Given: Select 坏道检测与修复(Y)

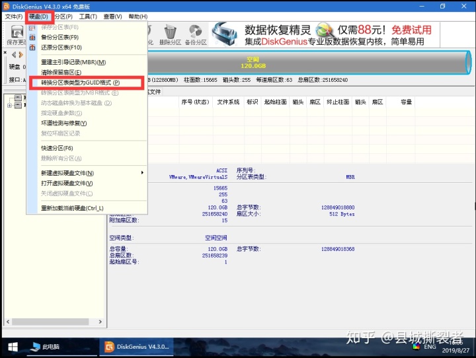Looking at the screenshot, I should 87,123.
